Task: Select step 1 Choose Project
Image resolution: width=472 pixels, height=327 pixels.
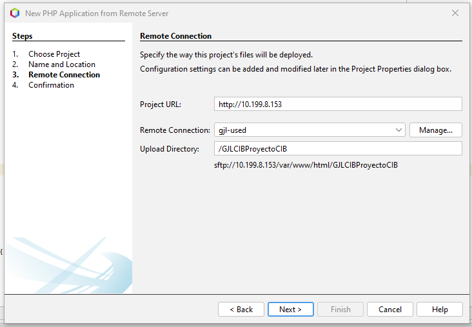Action: [54, 54]
